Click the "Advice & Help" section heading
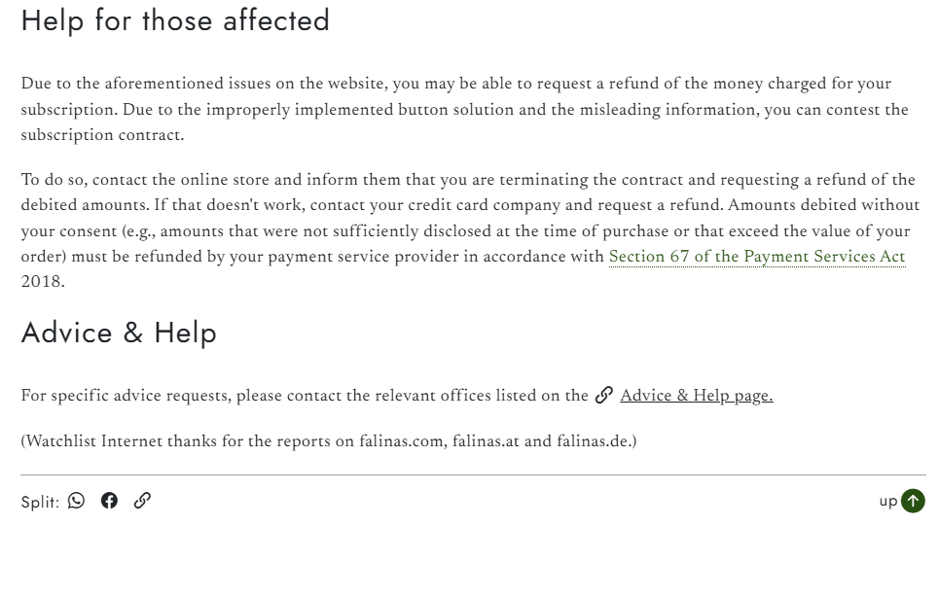 (119, 333)
